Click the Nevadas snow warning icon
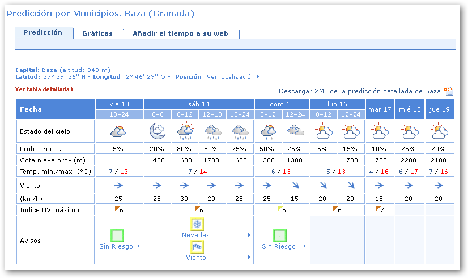 point(197,224)
